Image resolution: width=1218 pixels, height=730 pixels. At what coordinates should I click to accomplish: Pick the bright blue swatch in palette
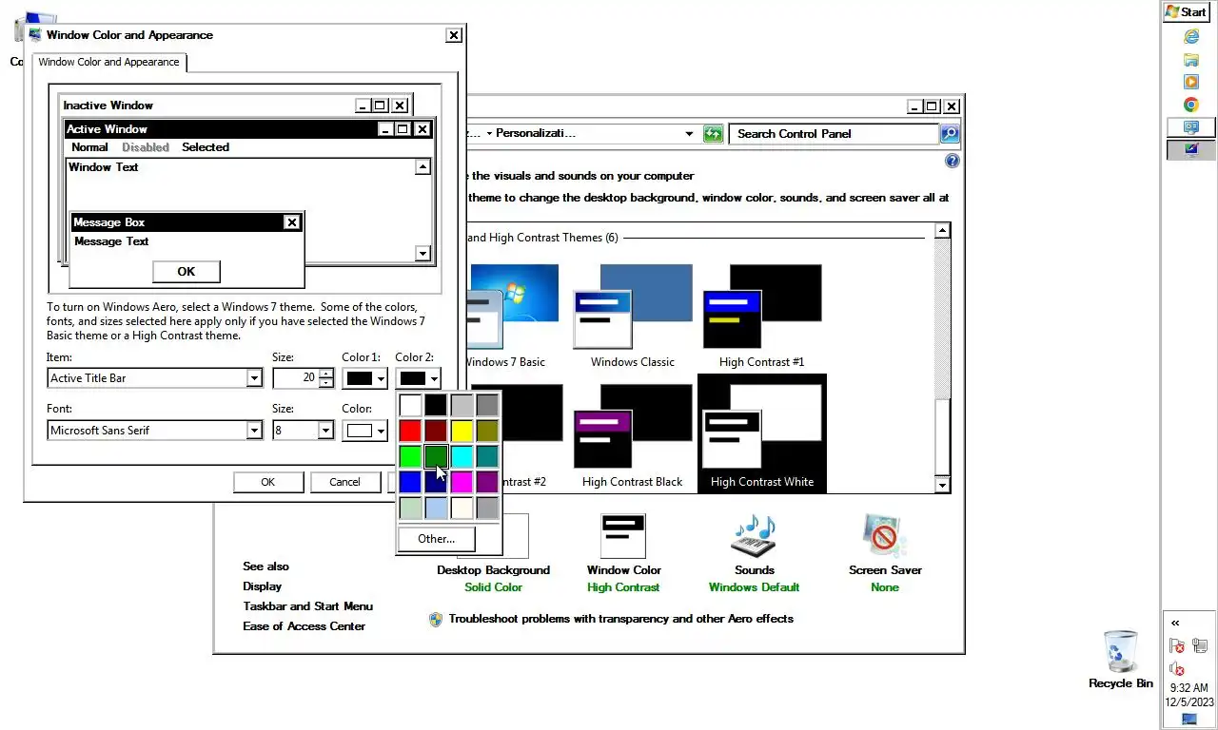tap(410, 483)
